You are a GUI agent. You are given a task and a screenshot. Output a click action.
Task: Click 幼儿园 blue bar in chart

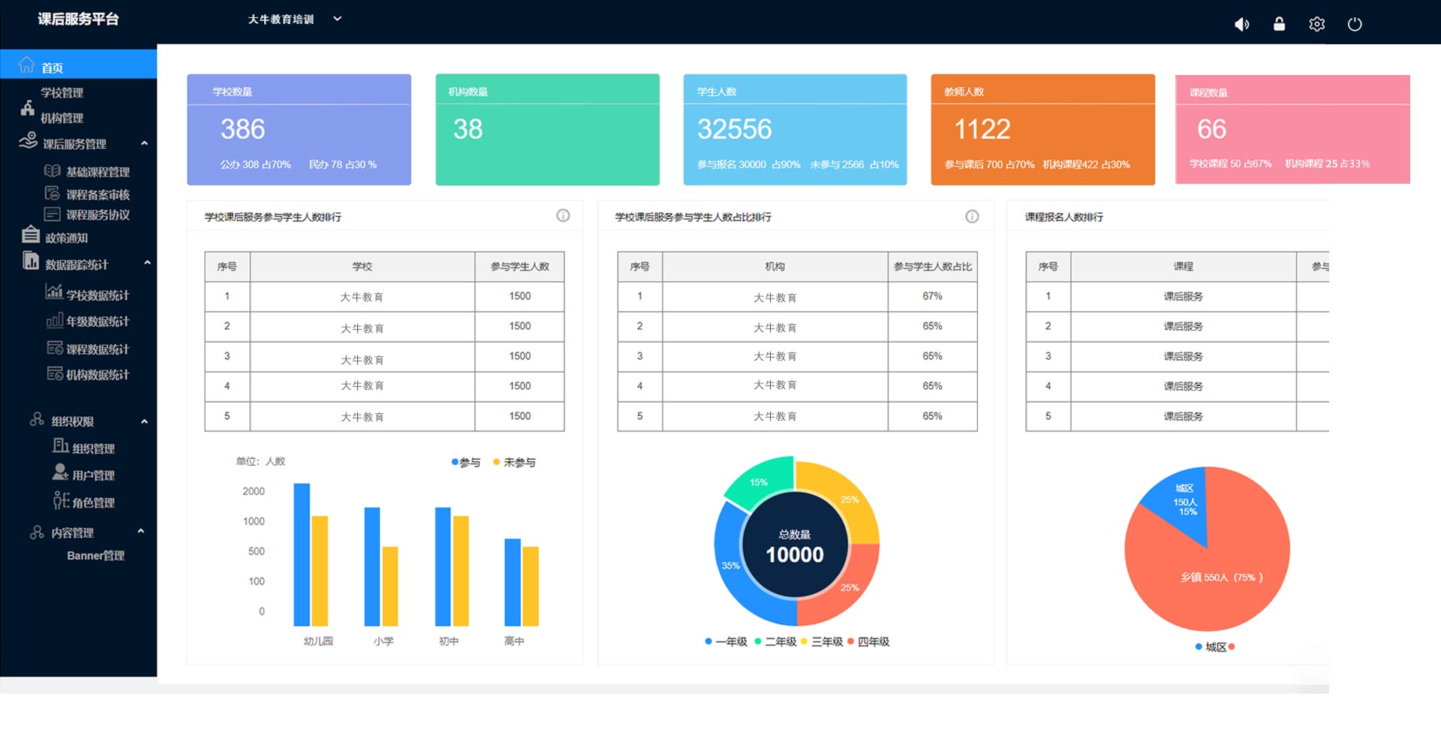coord(302,554)
